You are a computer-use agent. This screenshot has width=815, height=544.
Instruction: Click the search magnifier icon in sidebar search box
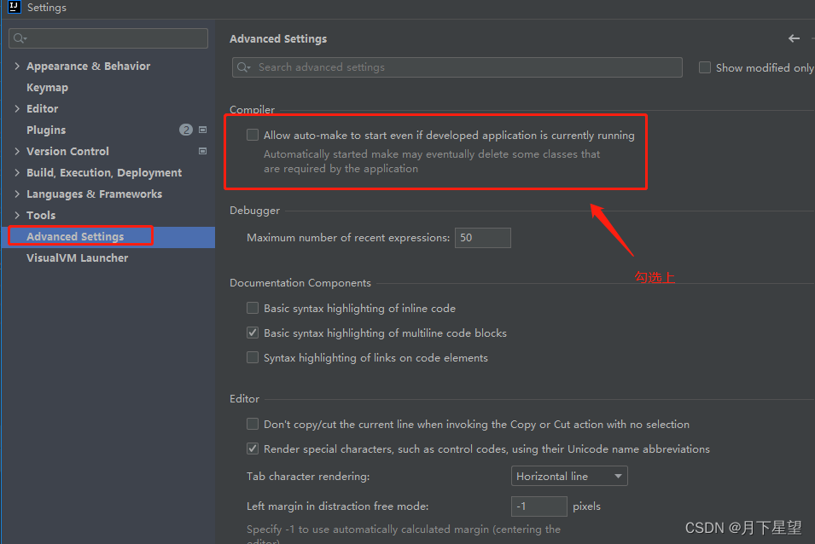click(x=20, y=38)
